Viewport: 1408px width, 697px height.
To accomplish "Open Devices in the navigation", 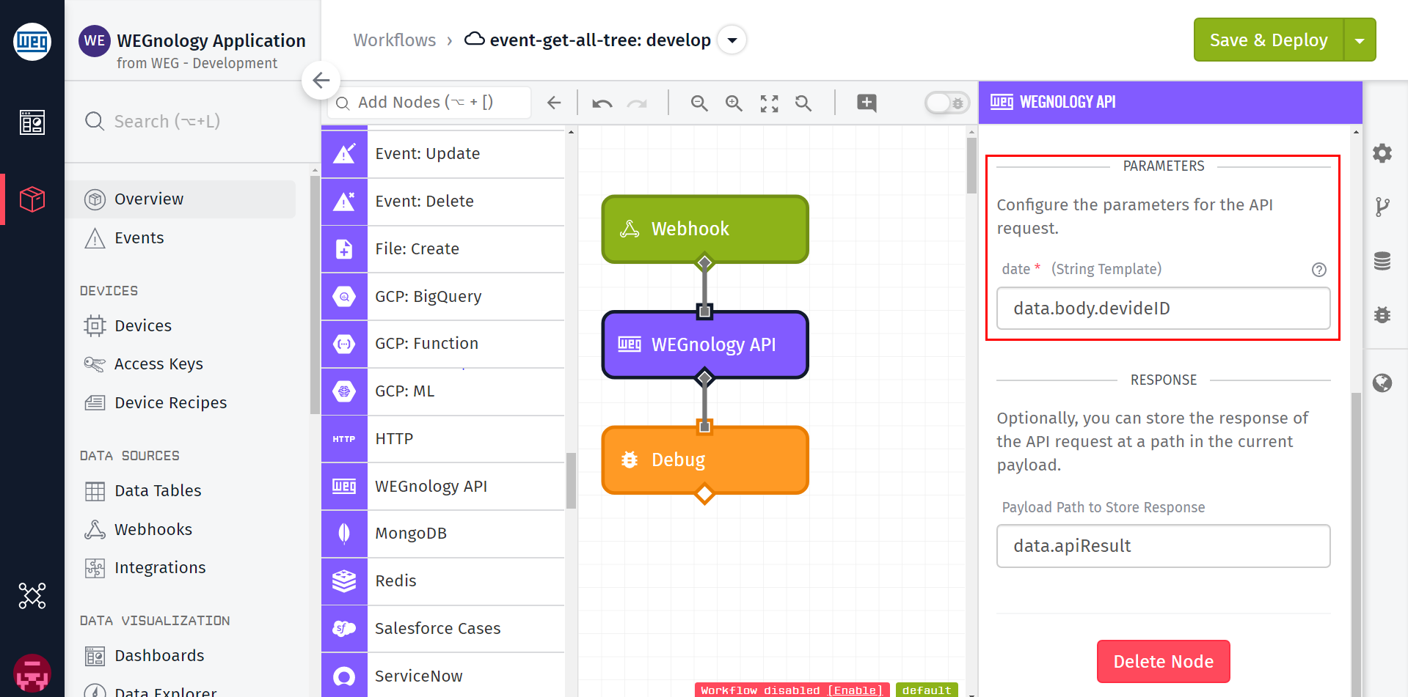I will coord(143,325).
